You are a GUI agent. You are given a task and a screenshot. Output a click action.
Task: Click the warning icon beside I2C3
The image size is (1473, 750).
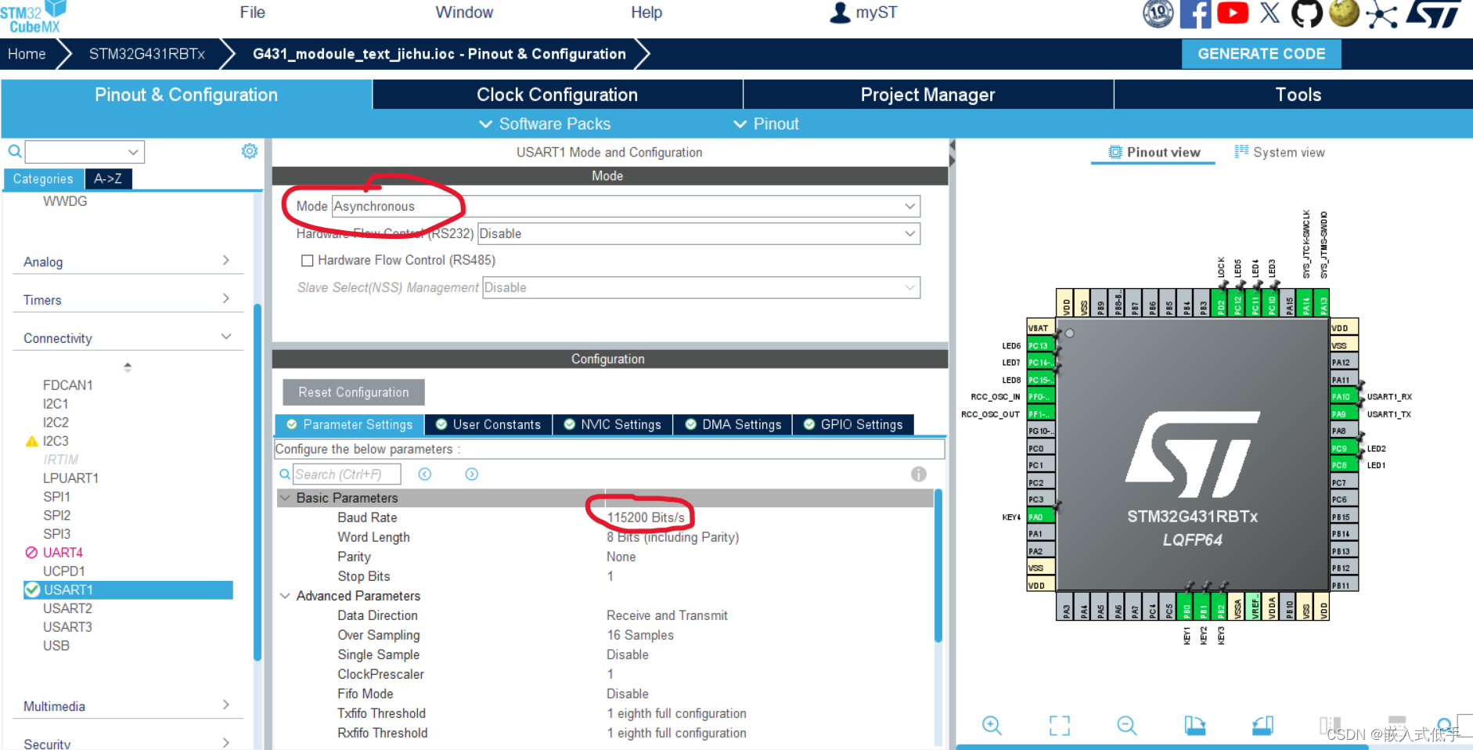(x=32, y=442)
